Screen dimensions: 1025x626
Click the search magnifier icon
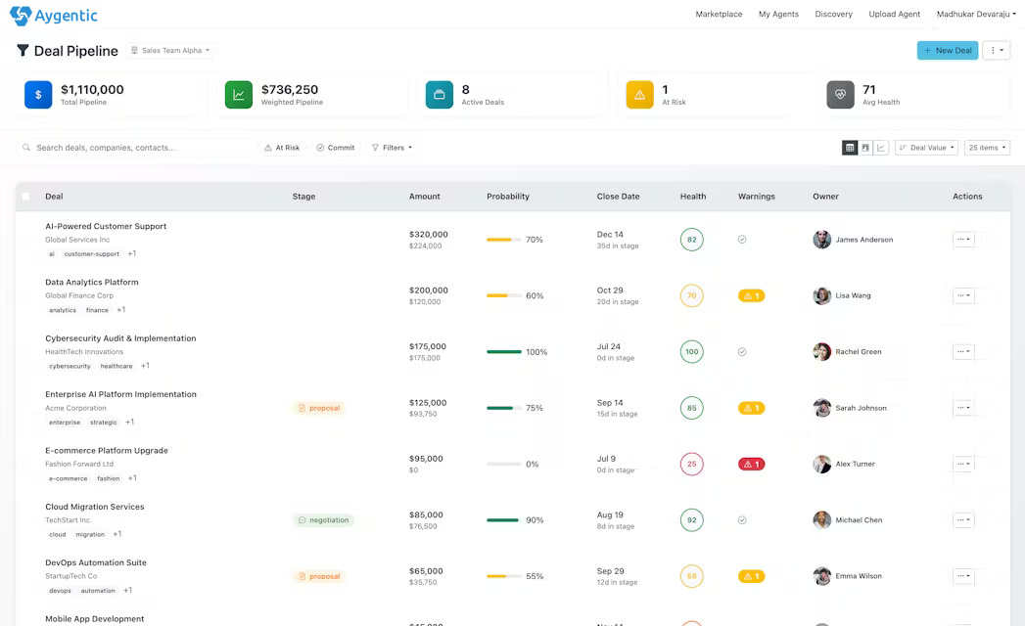26,148
